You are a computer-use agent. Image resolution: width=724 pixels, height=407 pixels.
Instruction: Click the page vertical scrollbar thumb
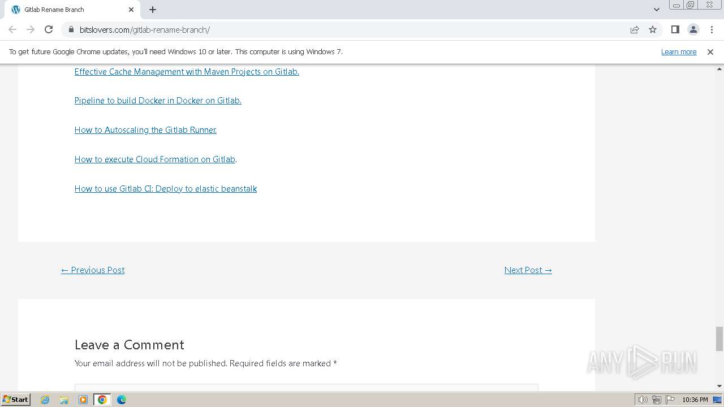[719, 339]
